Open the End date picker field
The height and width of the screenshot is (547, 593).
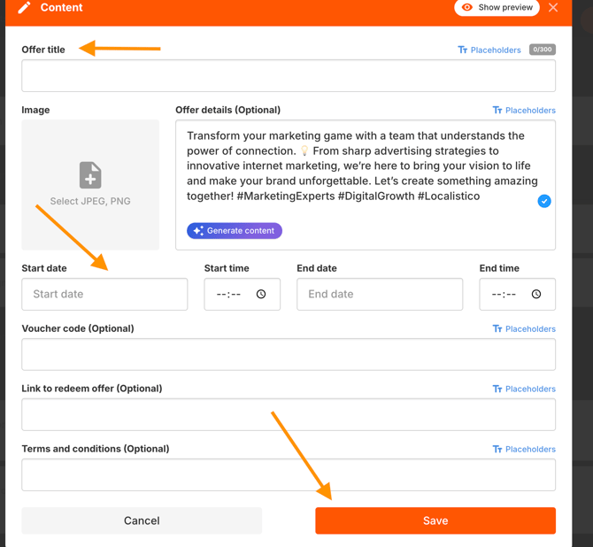(380, 295)
